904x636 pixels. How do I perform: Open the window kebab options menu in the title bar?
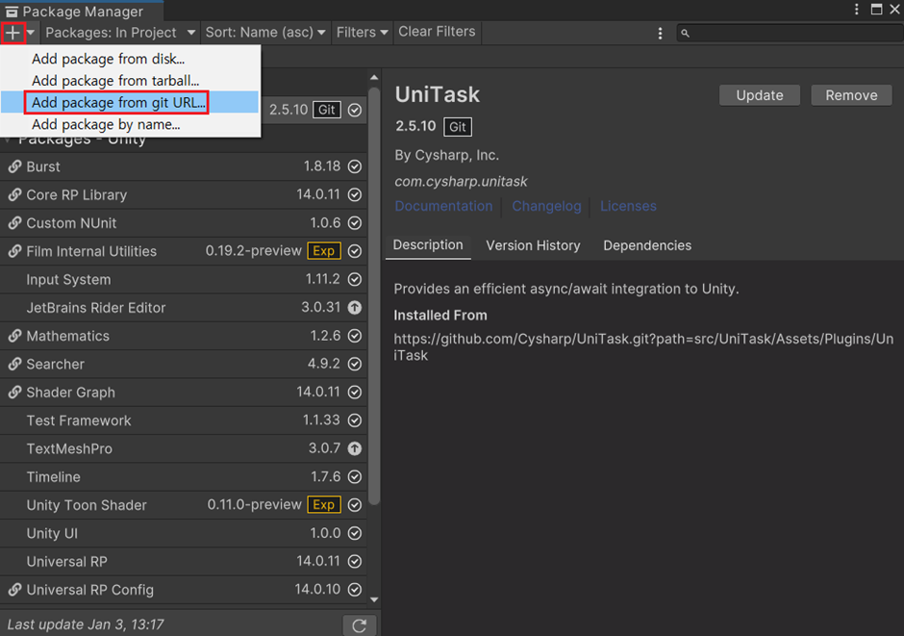[856, 10]
